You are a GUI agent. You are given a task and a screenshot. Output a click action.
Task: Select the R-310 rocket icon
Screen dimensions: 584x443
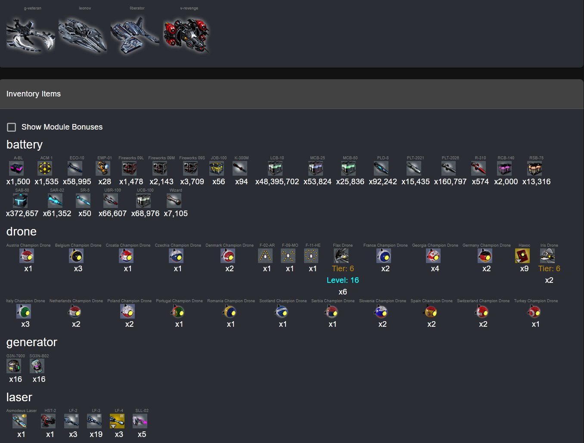478,168
